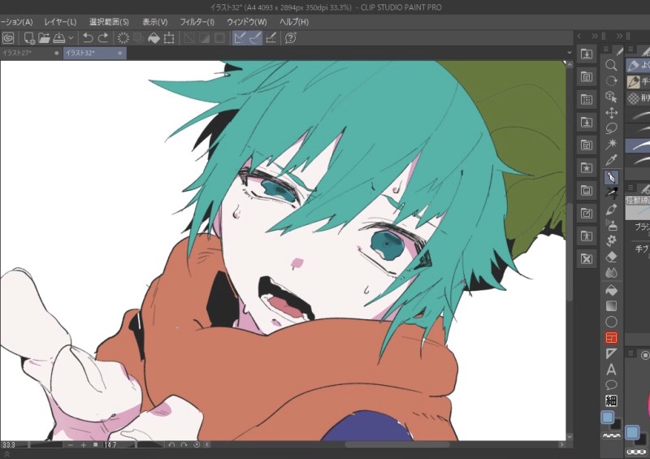Image resolution: width=650 pixels, height=459 pixels.
Task: Open 表示(V) menu
Action: pos(155,22)
